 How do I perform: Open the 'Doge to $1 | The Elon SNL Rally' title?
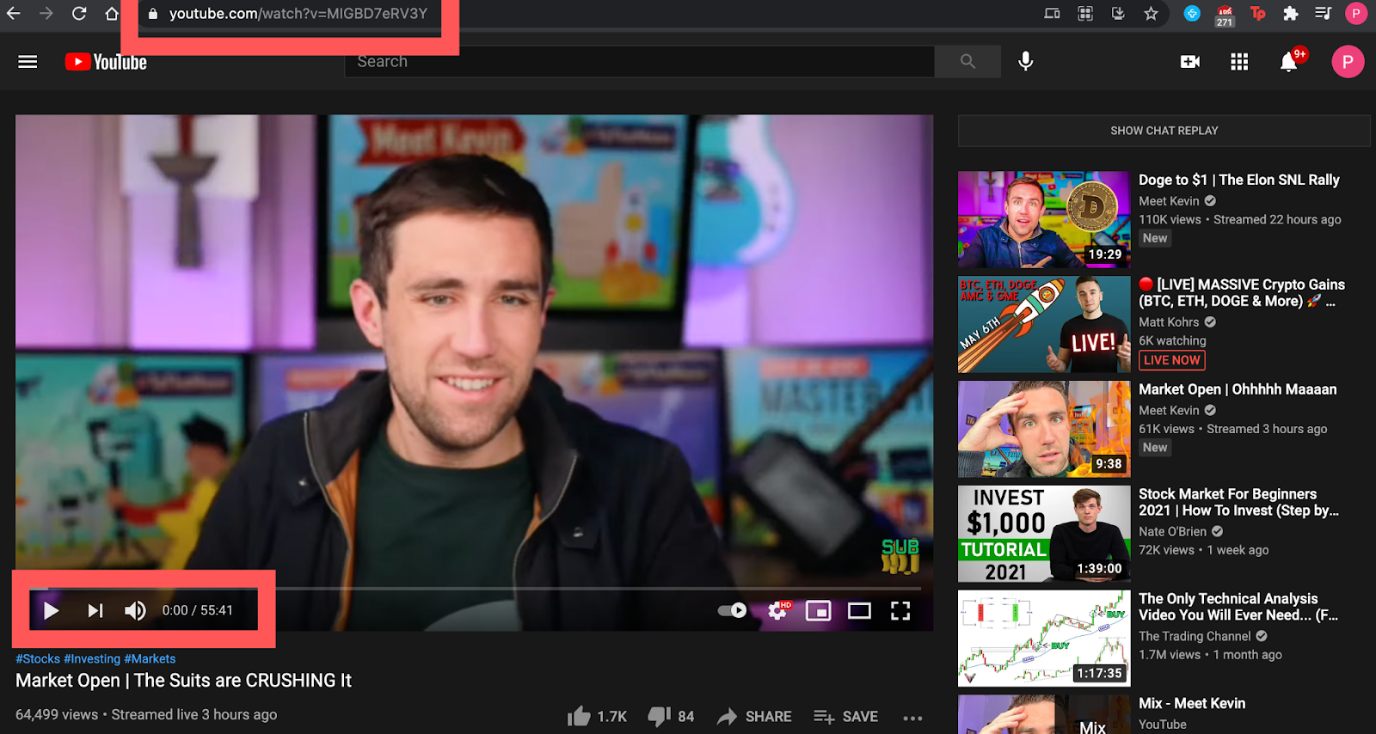point(1239,180)
